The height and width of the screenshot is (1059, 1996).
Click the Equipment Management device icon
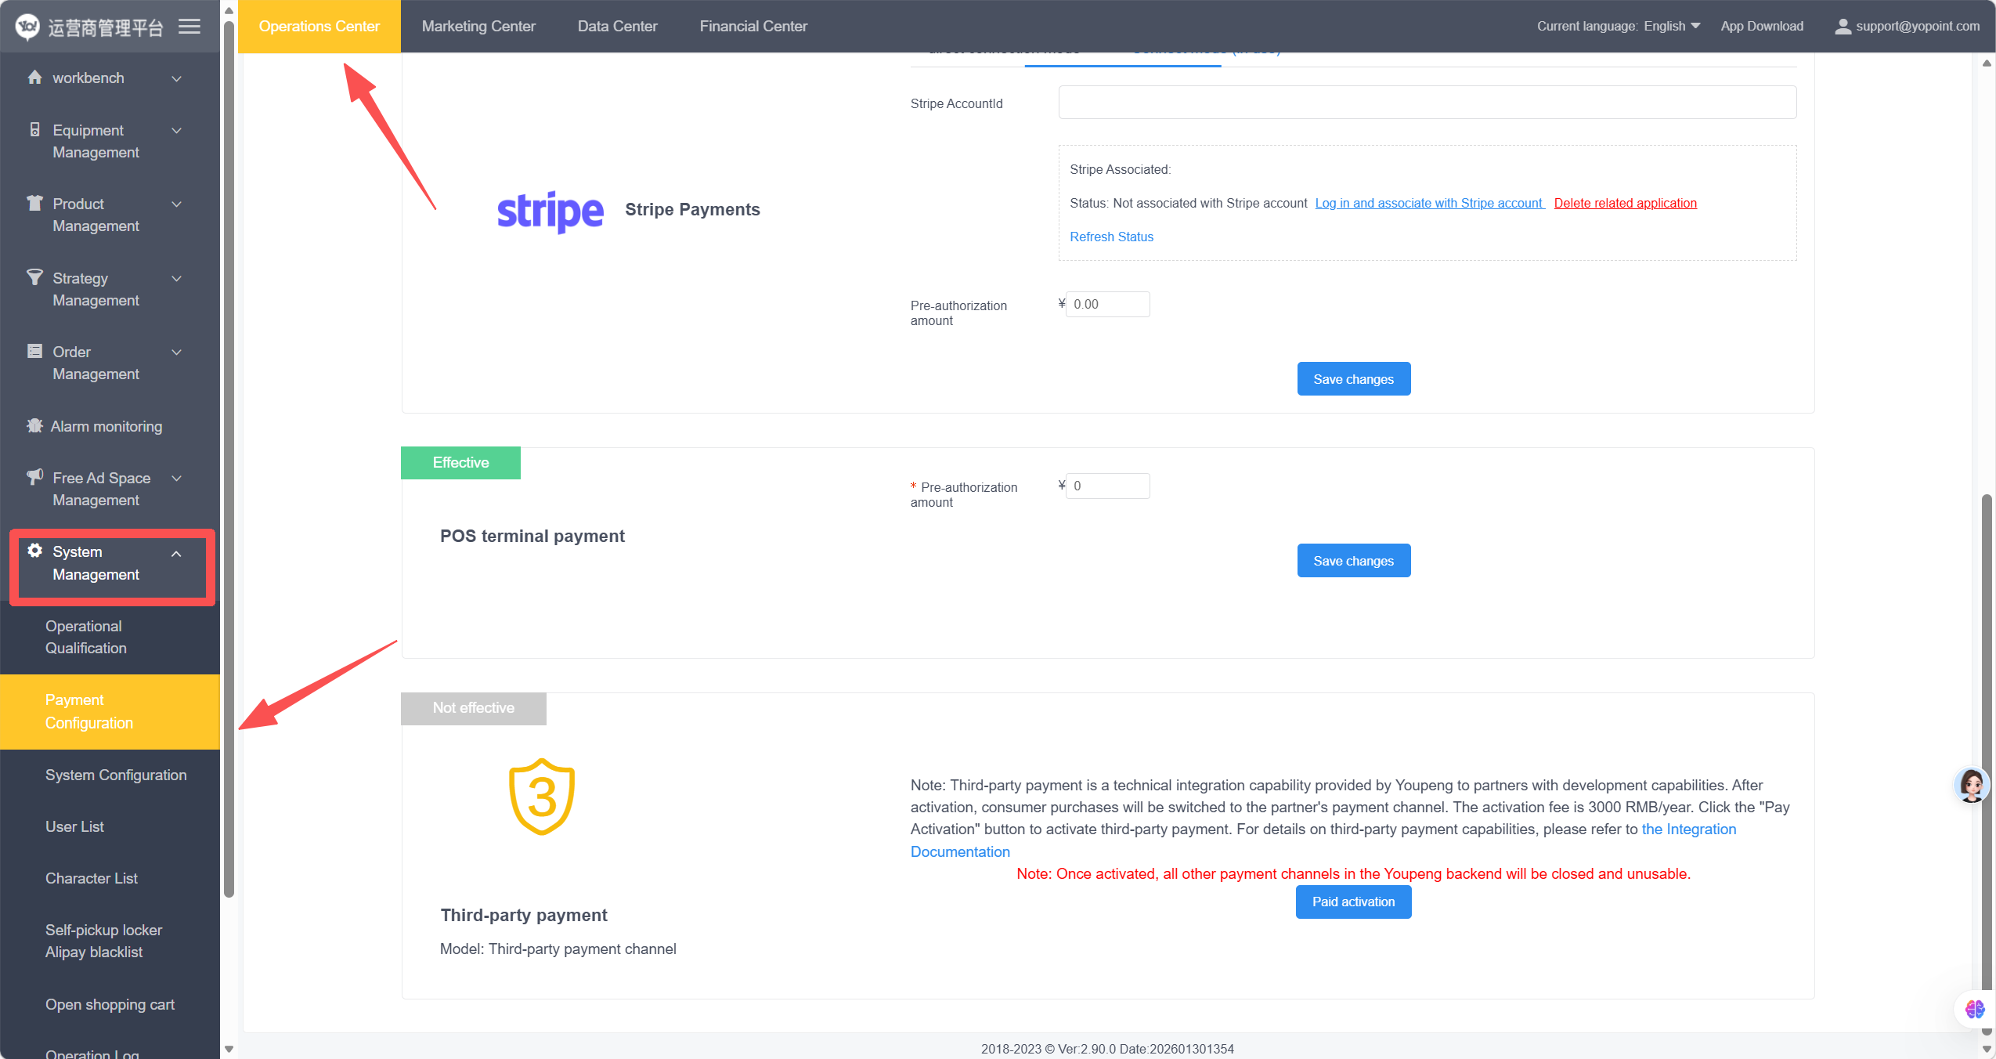(34, 130)
